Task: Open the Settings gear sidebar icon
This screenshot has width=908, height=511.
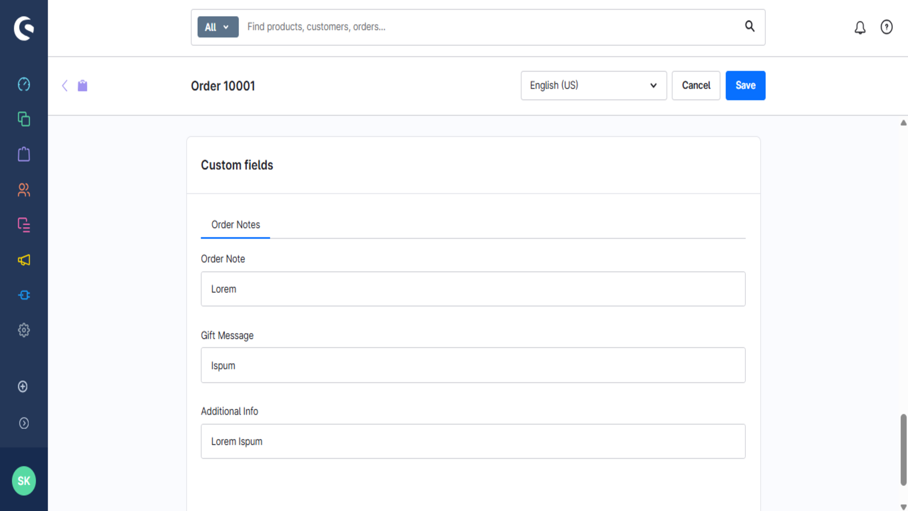Action: click(x=24, y=330)
